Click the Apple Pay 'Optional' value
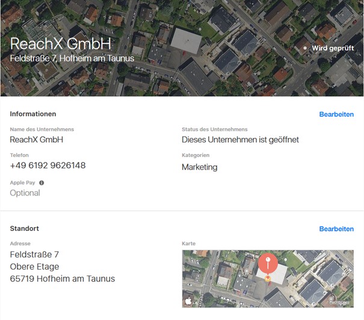Viewport: 364px width, 320px height. click(25, 193)
